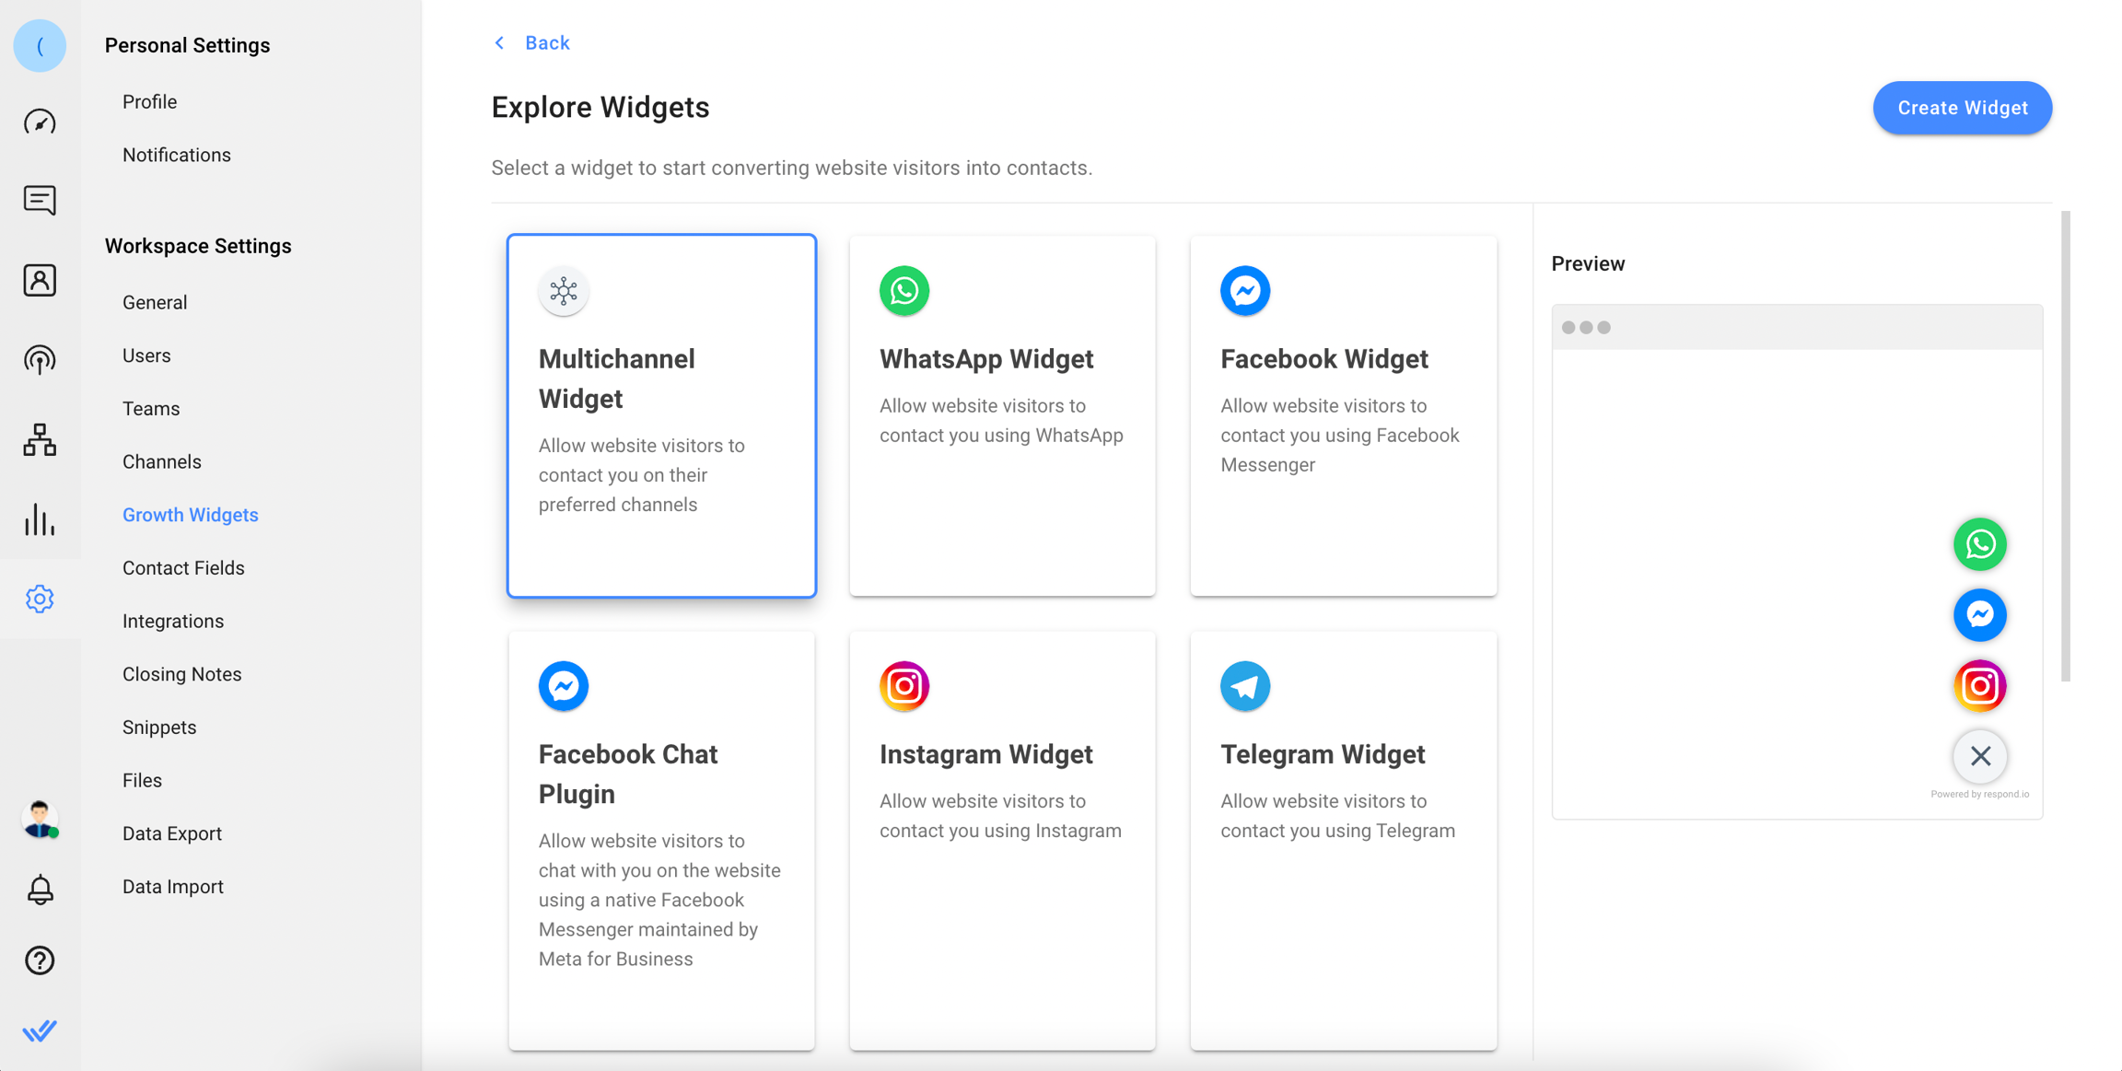Open Channels under Workspace Settings
2122x1071 pixels.
click(161, 461)
